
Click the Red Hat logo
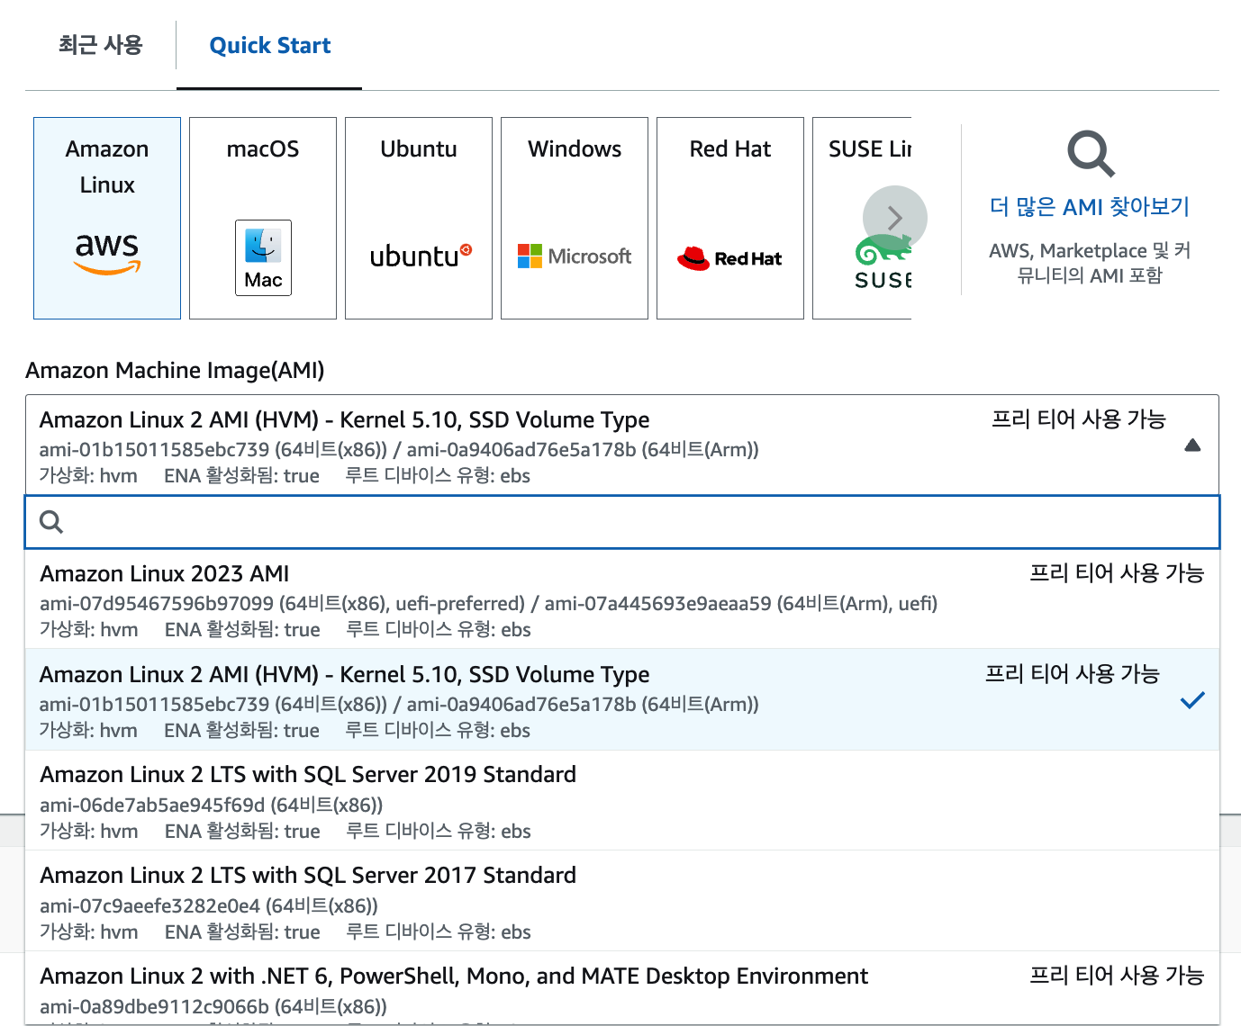point(729,258)
